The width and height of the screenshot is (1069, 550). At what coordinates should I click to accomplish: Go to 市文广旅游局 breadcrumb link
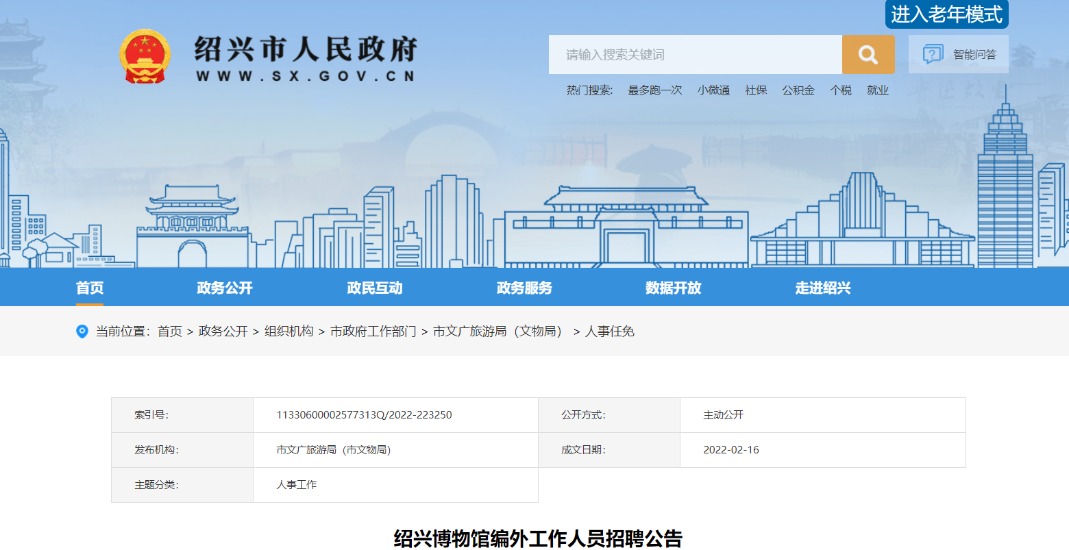(x=500, y=332)
